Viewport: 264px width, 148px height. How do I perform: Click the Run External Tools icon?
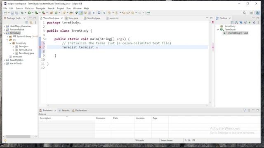(x=43, y=13)
